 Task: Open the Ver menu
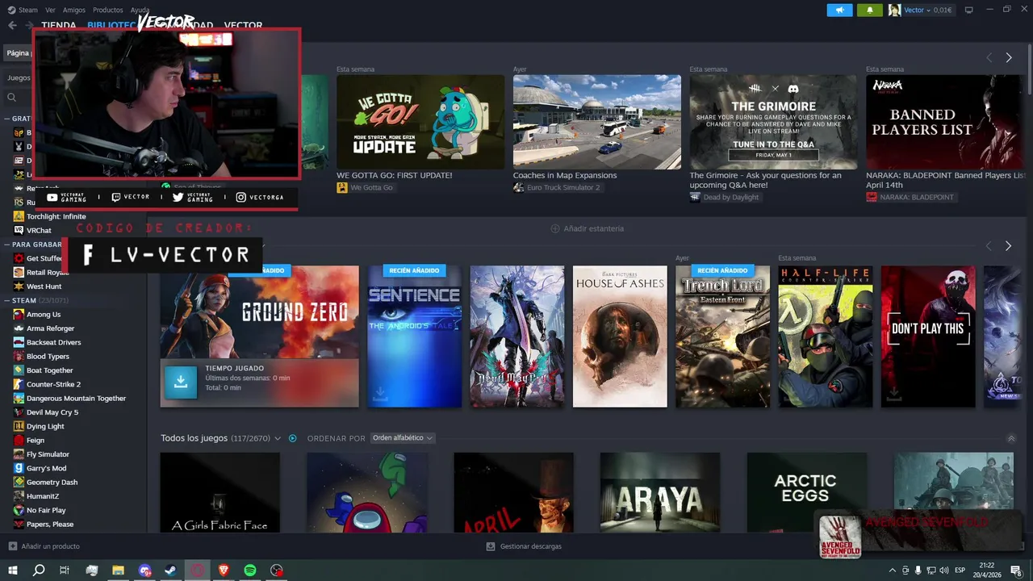coord(50,10)
